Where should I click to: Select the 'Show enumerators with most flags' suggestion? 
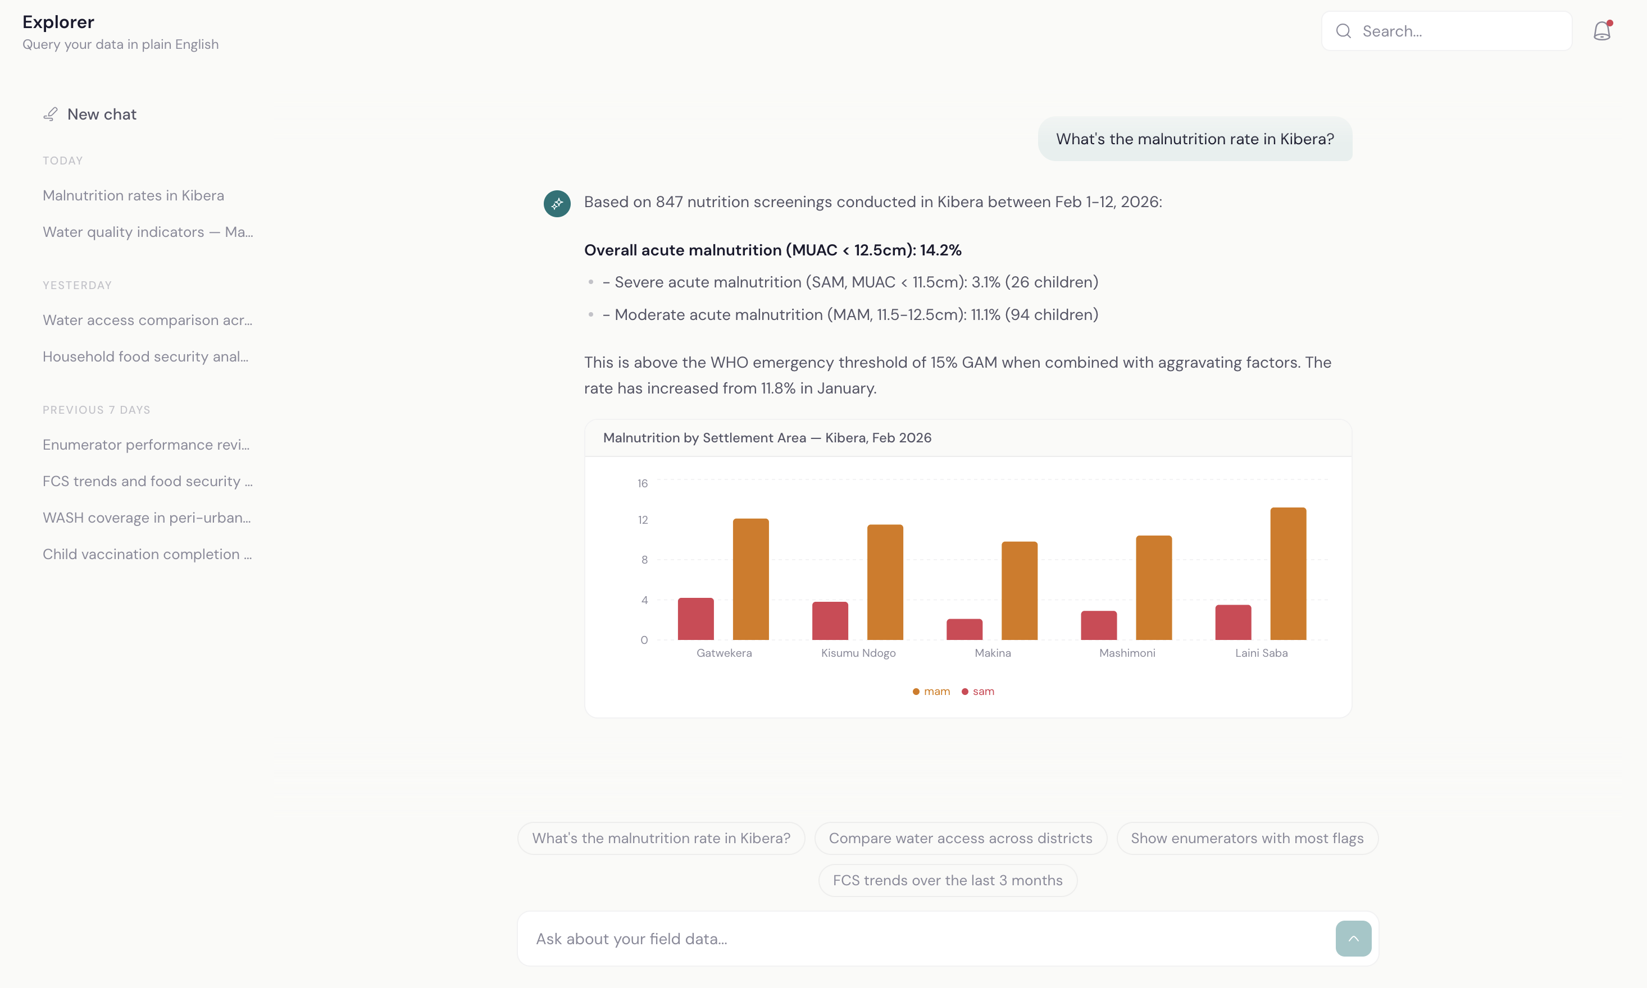1246,838
